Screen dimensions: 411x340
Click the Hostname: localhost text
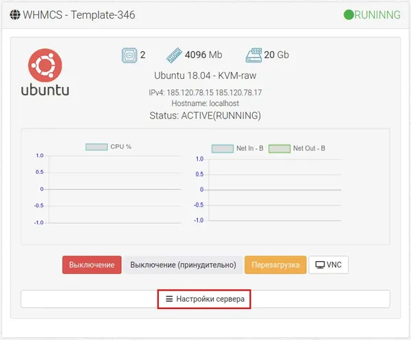(x=206, y=104)
